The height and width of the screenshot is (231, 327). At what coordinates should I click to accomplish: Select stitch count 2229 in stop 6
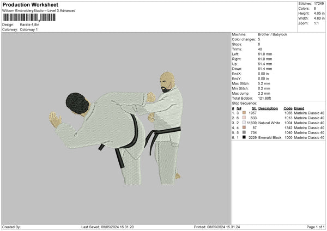[252, 138]
